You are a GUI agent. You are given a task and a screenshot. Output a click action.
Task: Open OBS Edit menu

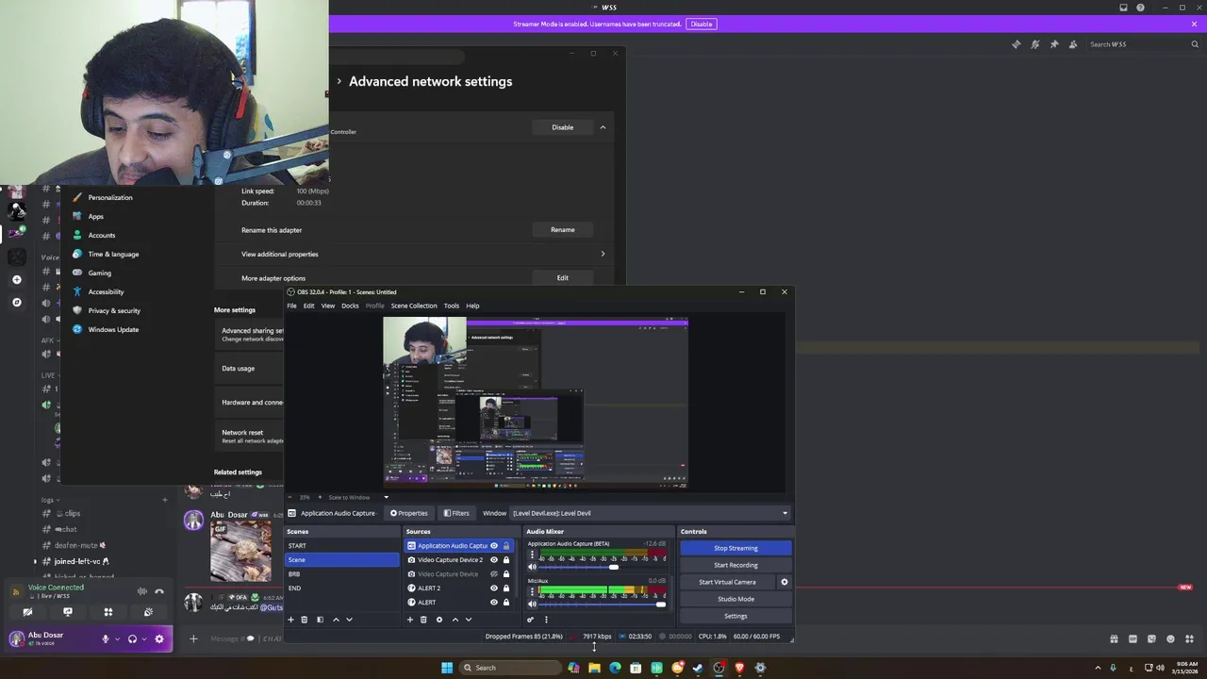(x=308, y=306)
